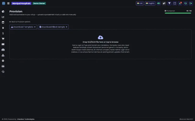Open the funnel filter icon

click(x=169, y=3)
